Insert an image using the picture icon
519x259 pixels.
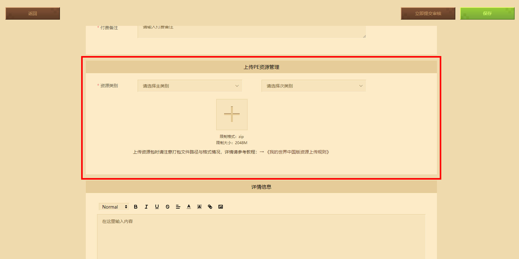[221, 207]
